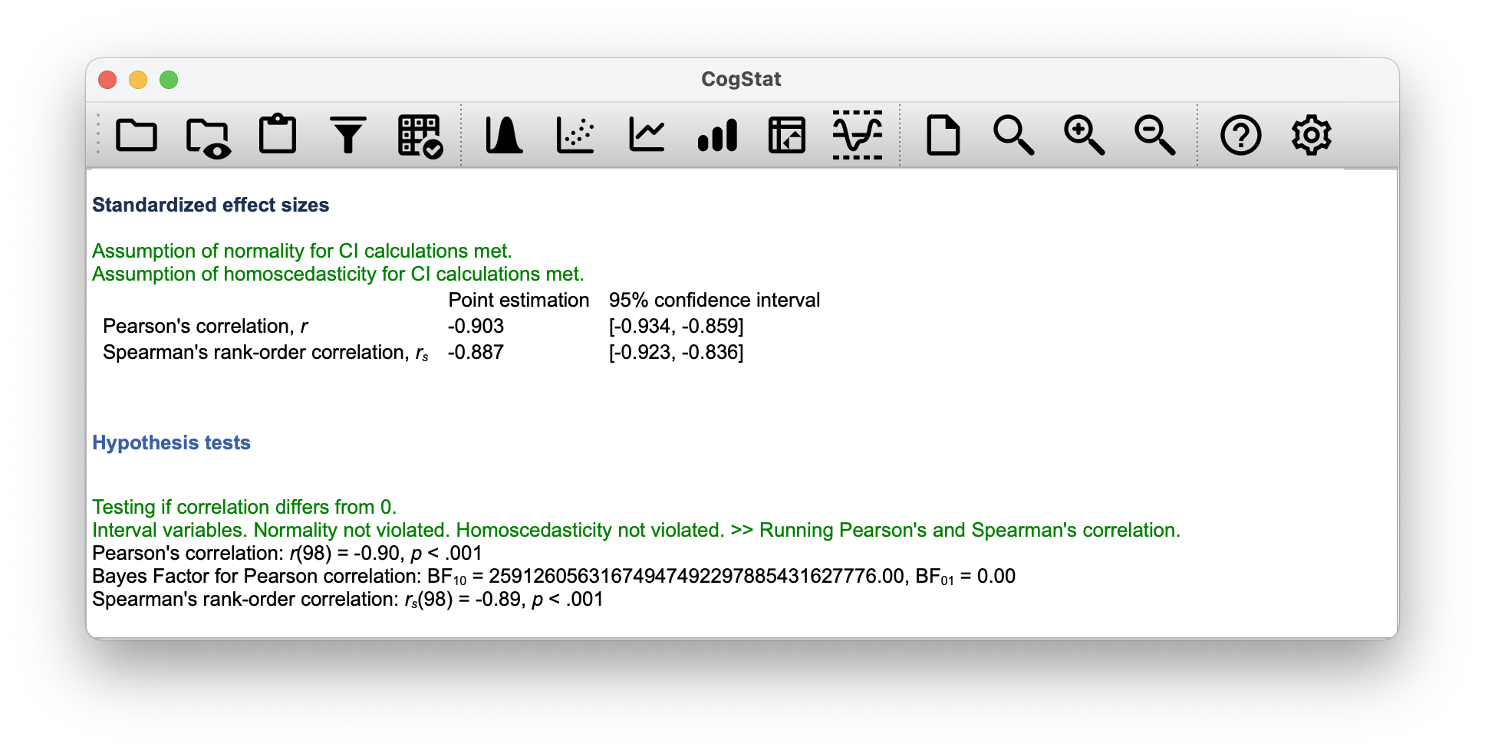The width and height of the screenshot is (1485, 753).
Task: Click the green full-screen window button
Action: point(169,80)
